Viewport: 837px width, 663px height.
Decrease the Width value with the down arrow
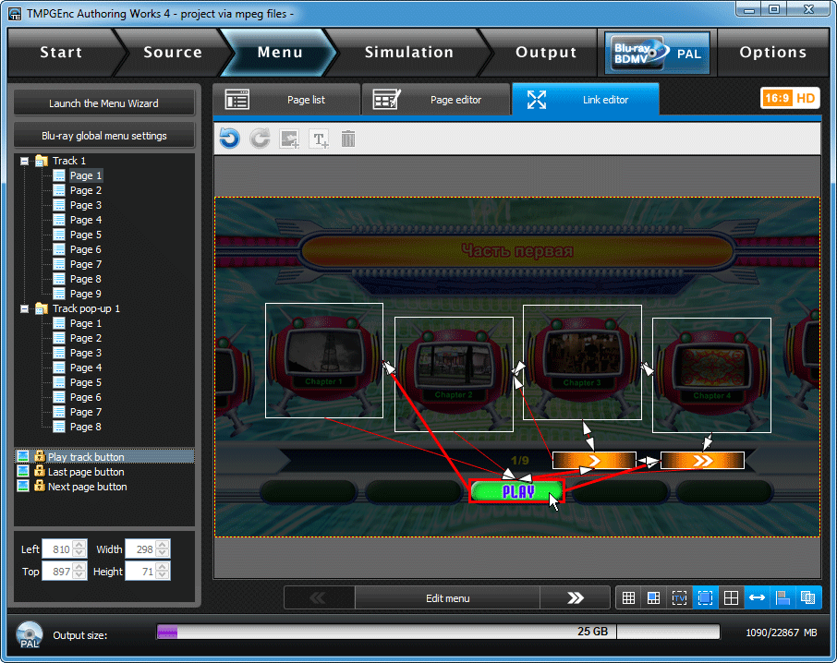pyautogui.click(x=163, y=554)
